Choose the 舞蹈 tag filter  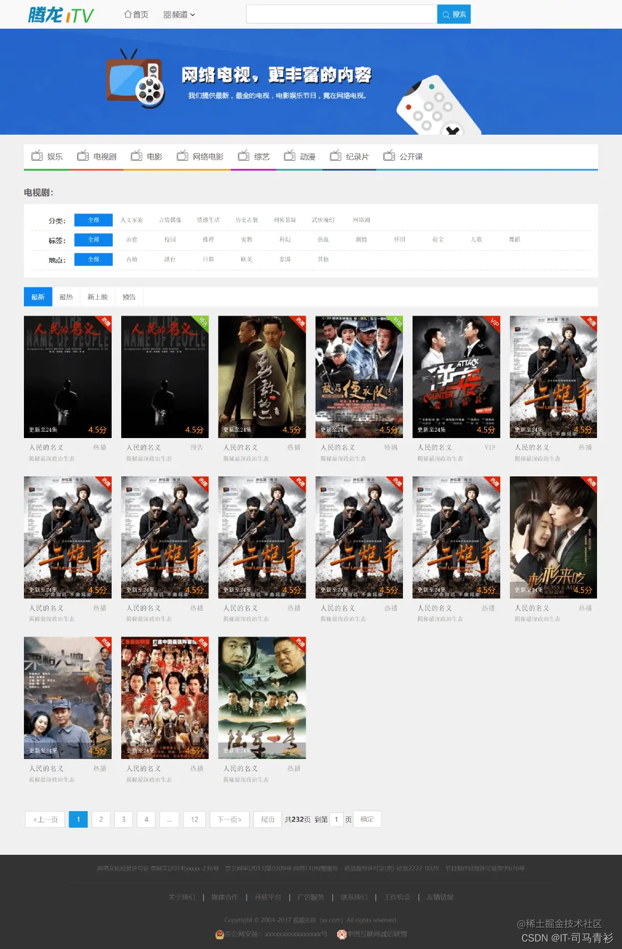click(x=515, y=240)
